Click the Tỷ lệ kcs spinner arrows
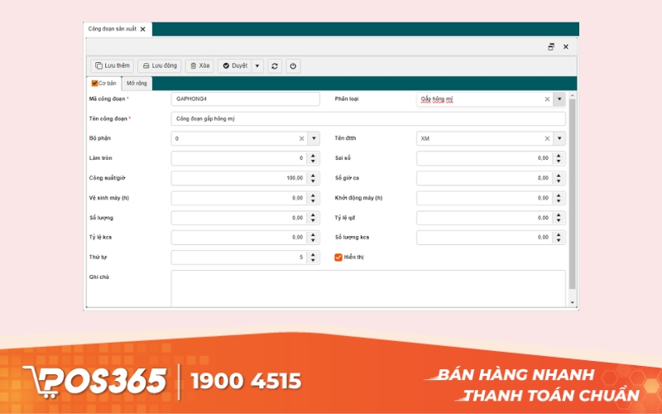The image size is (662, 414). tap(313, 238)
